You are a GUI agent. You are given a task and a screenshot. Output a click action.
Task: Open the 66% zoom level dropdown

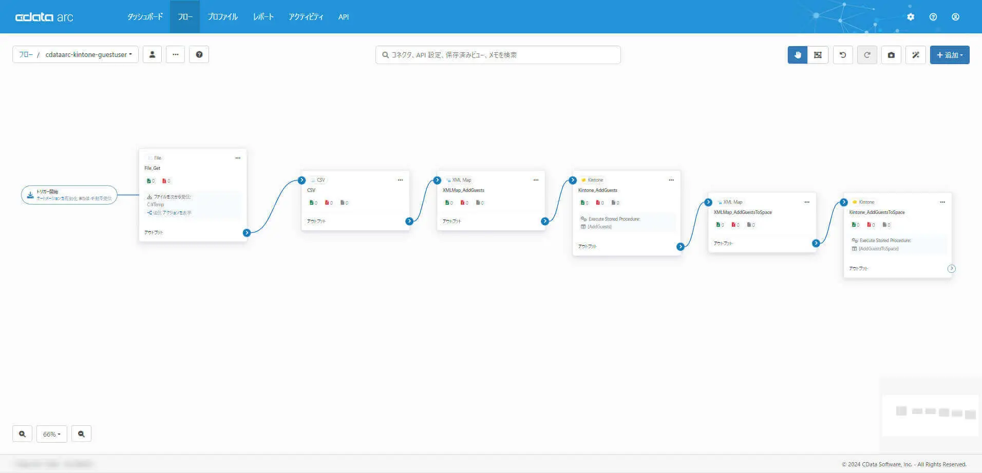[51, 434]
